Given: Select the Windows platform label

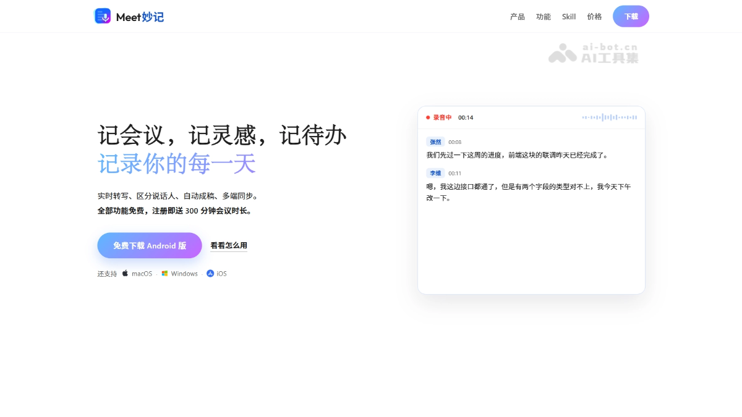Looking at the screenshot, I should [x=184, y=274].
